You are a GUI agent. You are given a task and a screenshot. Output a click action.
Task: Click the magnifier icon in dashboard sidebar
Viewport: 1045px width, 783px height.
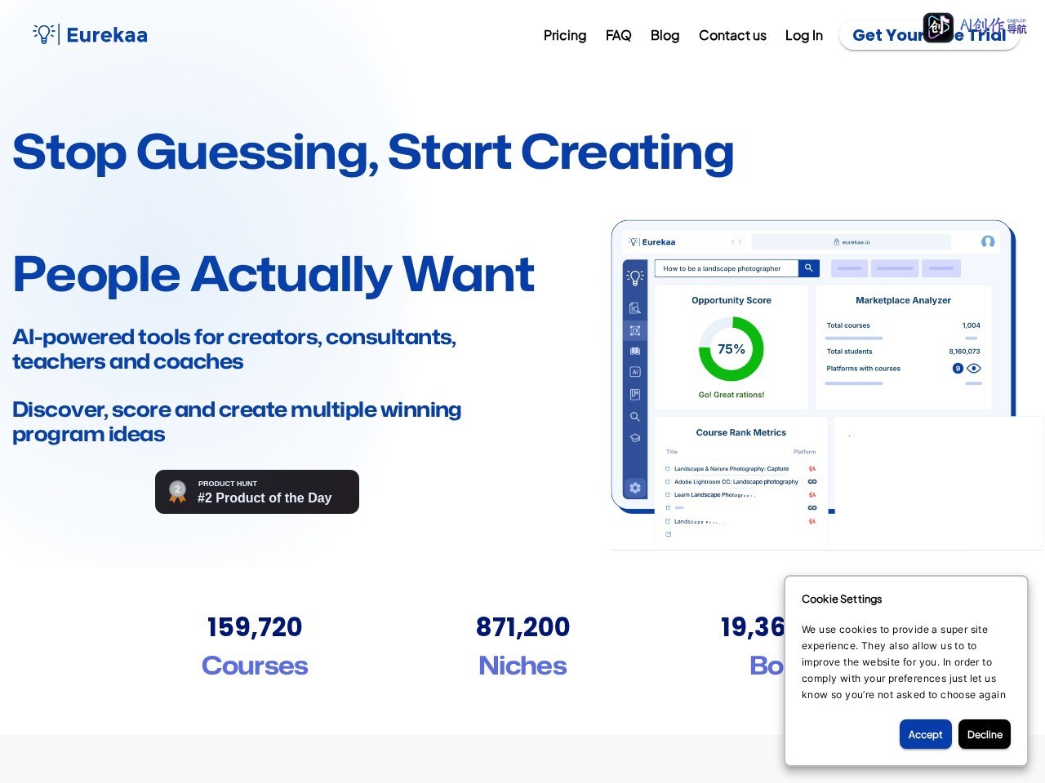pyautogui.click(x=634, y=416)
